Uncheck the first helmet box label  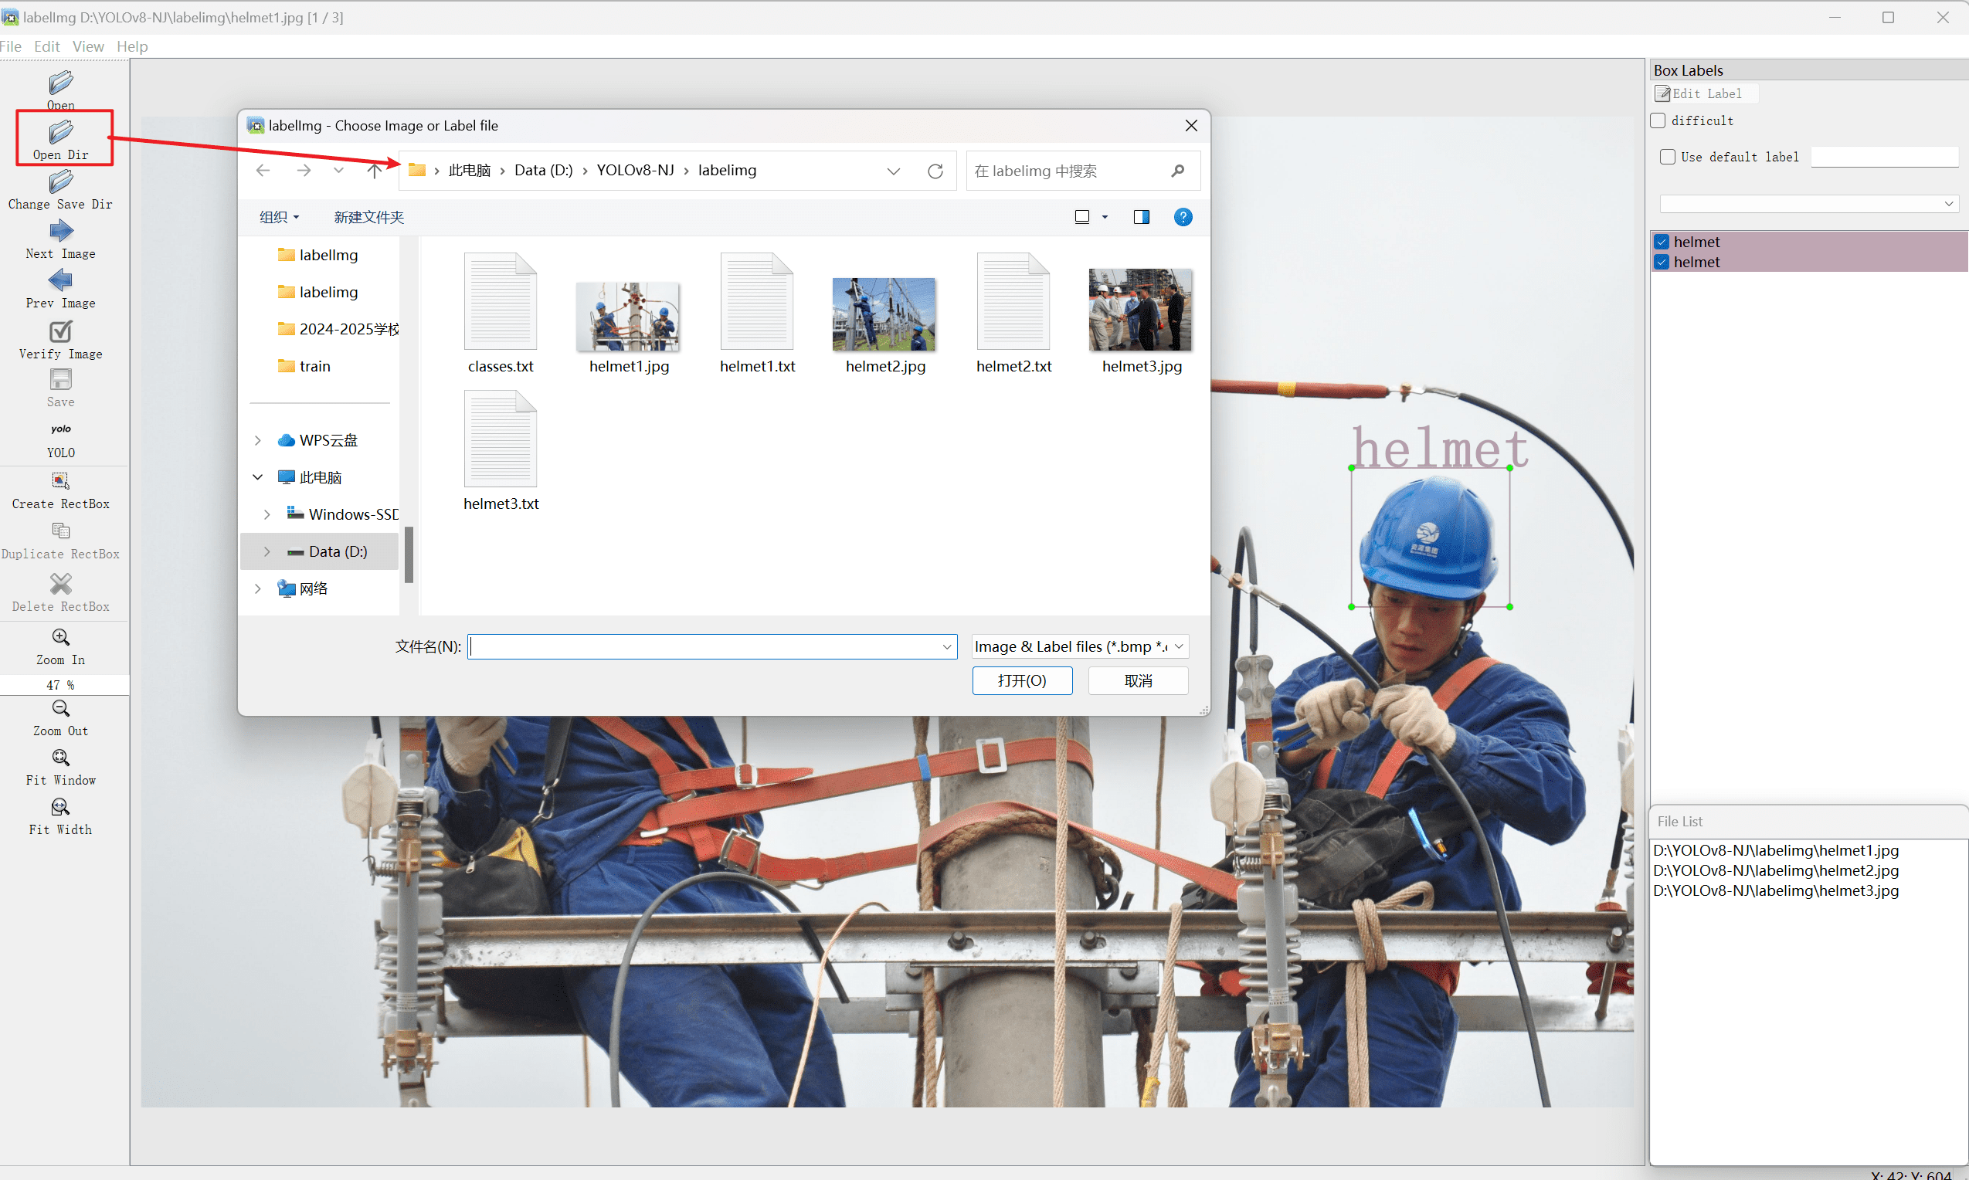(1662, 242)
